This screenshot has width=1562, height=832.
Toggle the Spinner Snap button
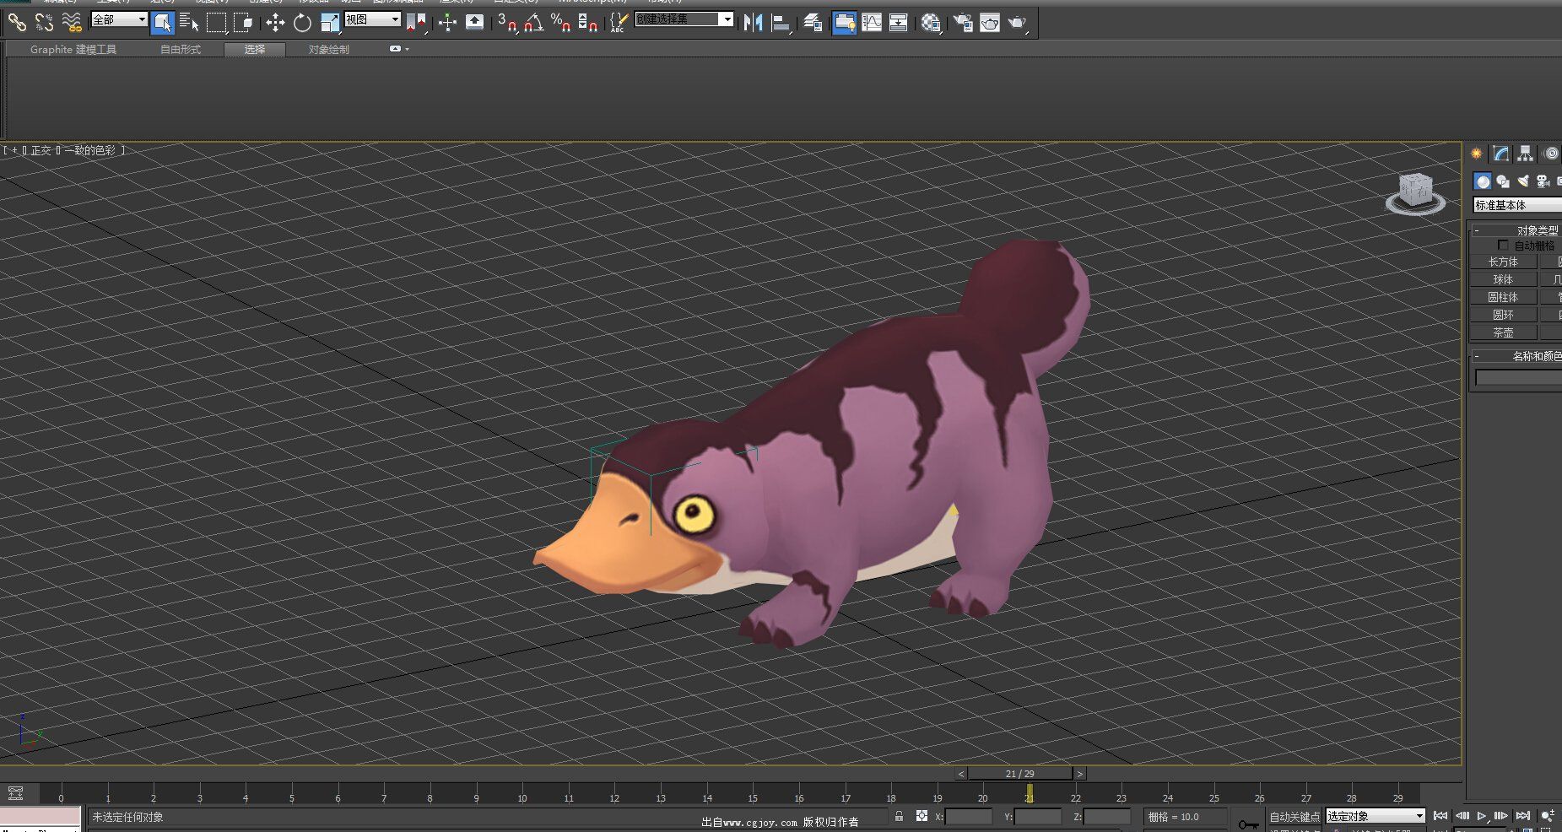click(x=588, y=23)
